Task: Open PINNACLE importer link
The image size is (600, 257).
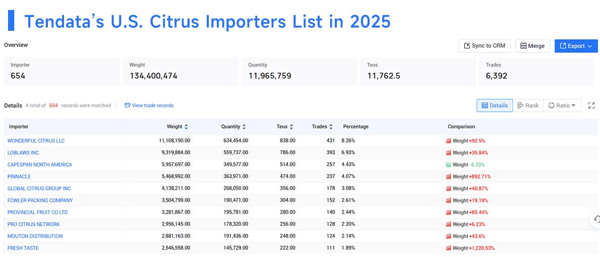Action: pos(19,177)
